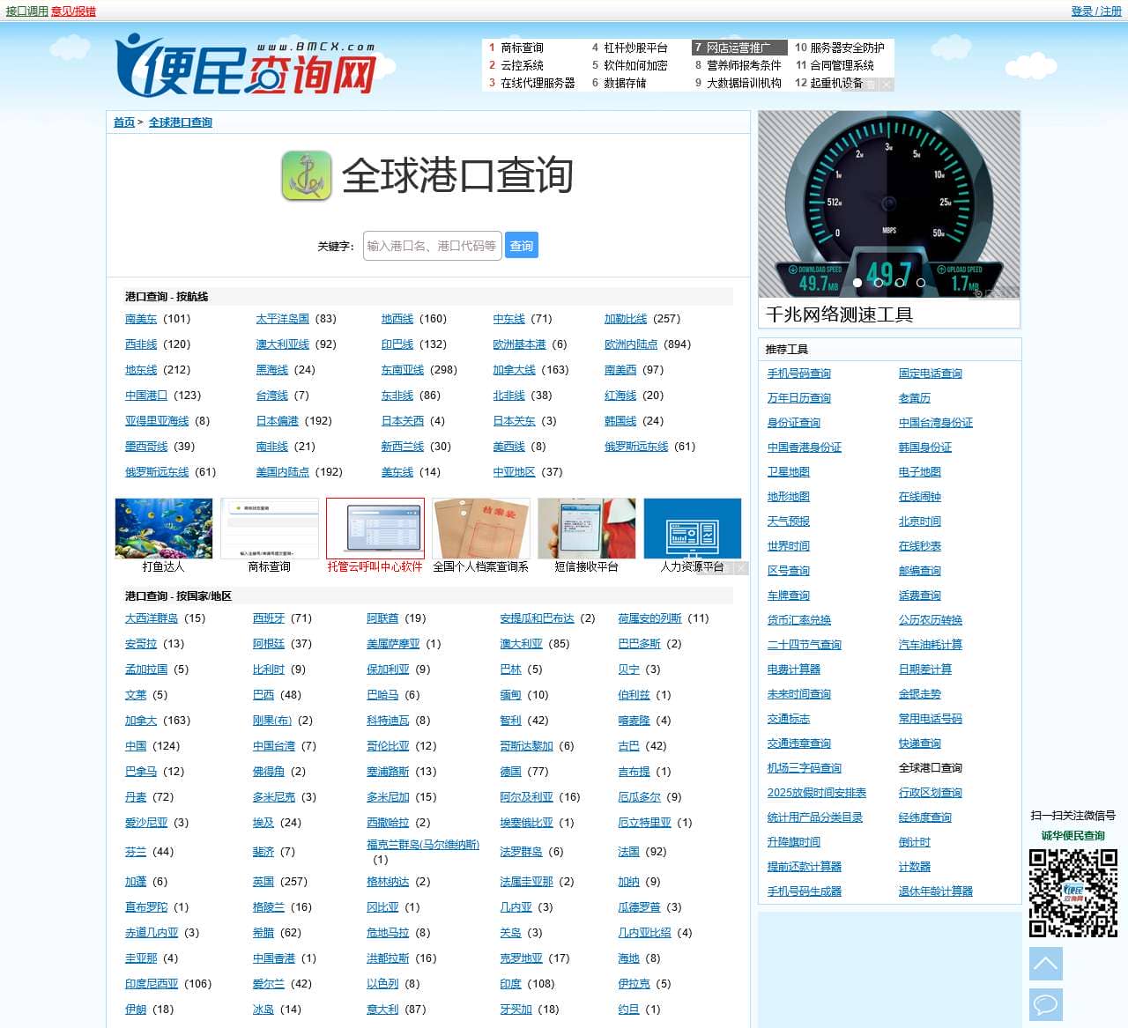This screenshot has height=1028, width=1128.
Task: Open 货币汇率兑换 tool link
Action: click(799, 620)
